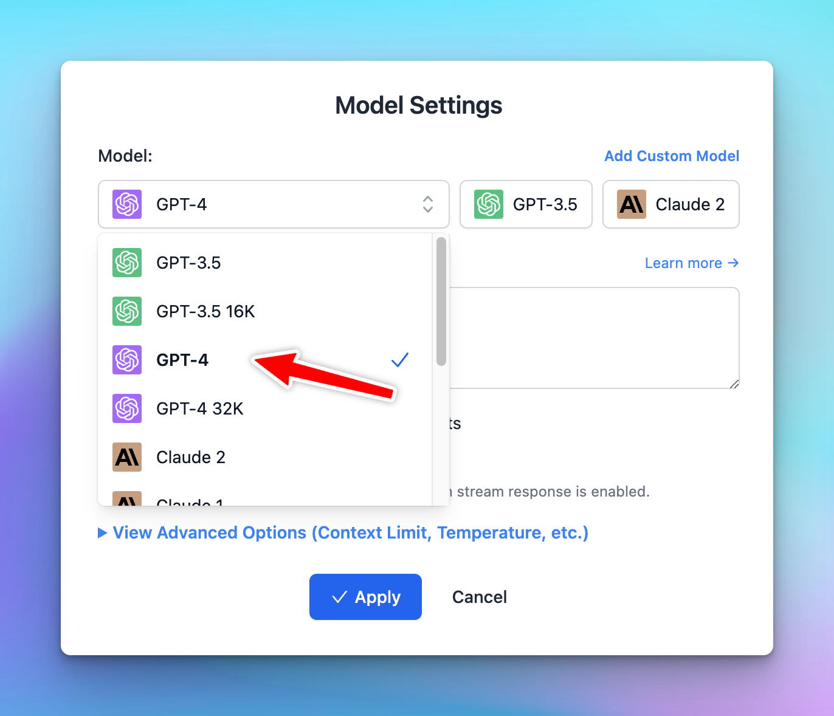Click the OpenAI icon inside the selected GPT-4 field
Screen dimensions: 834x716
126,204
